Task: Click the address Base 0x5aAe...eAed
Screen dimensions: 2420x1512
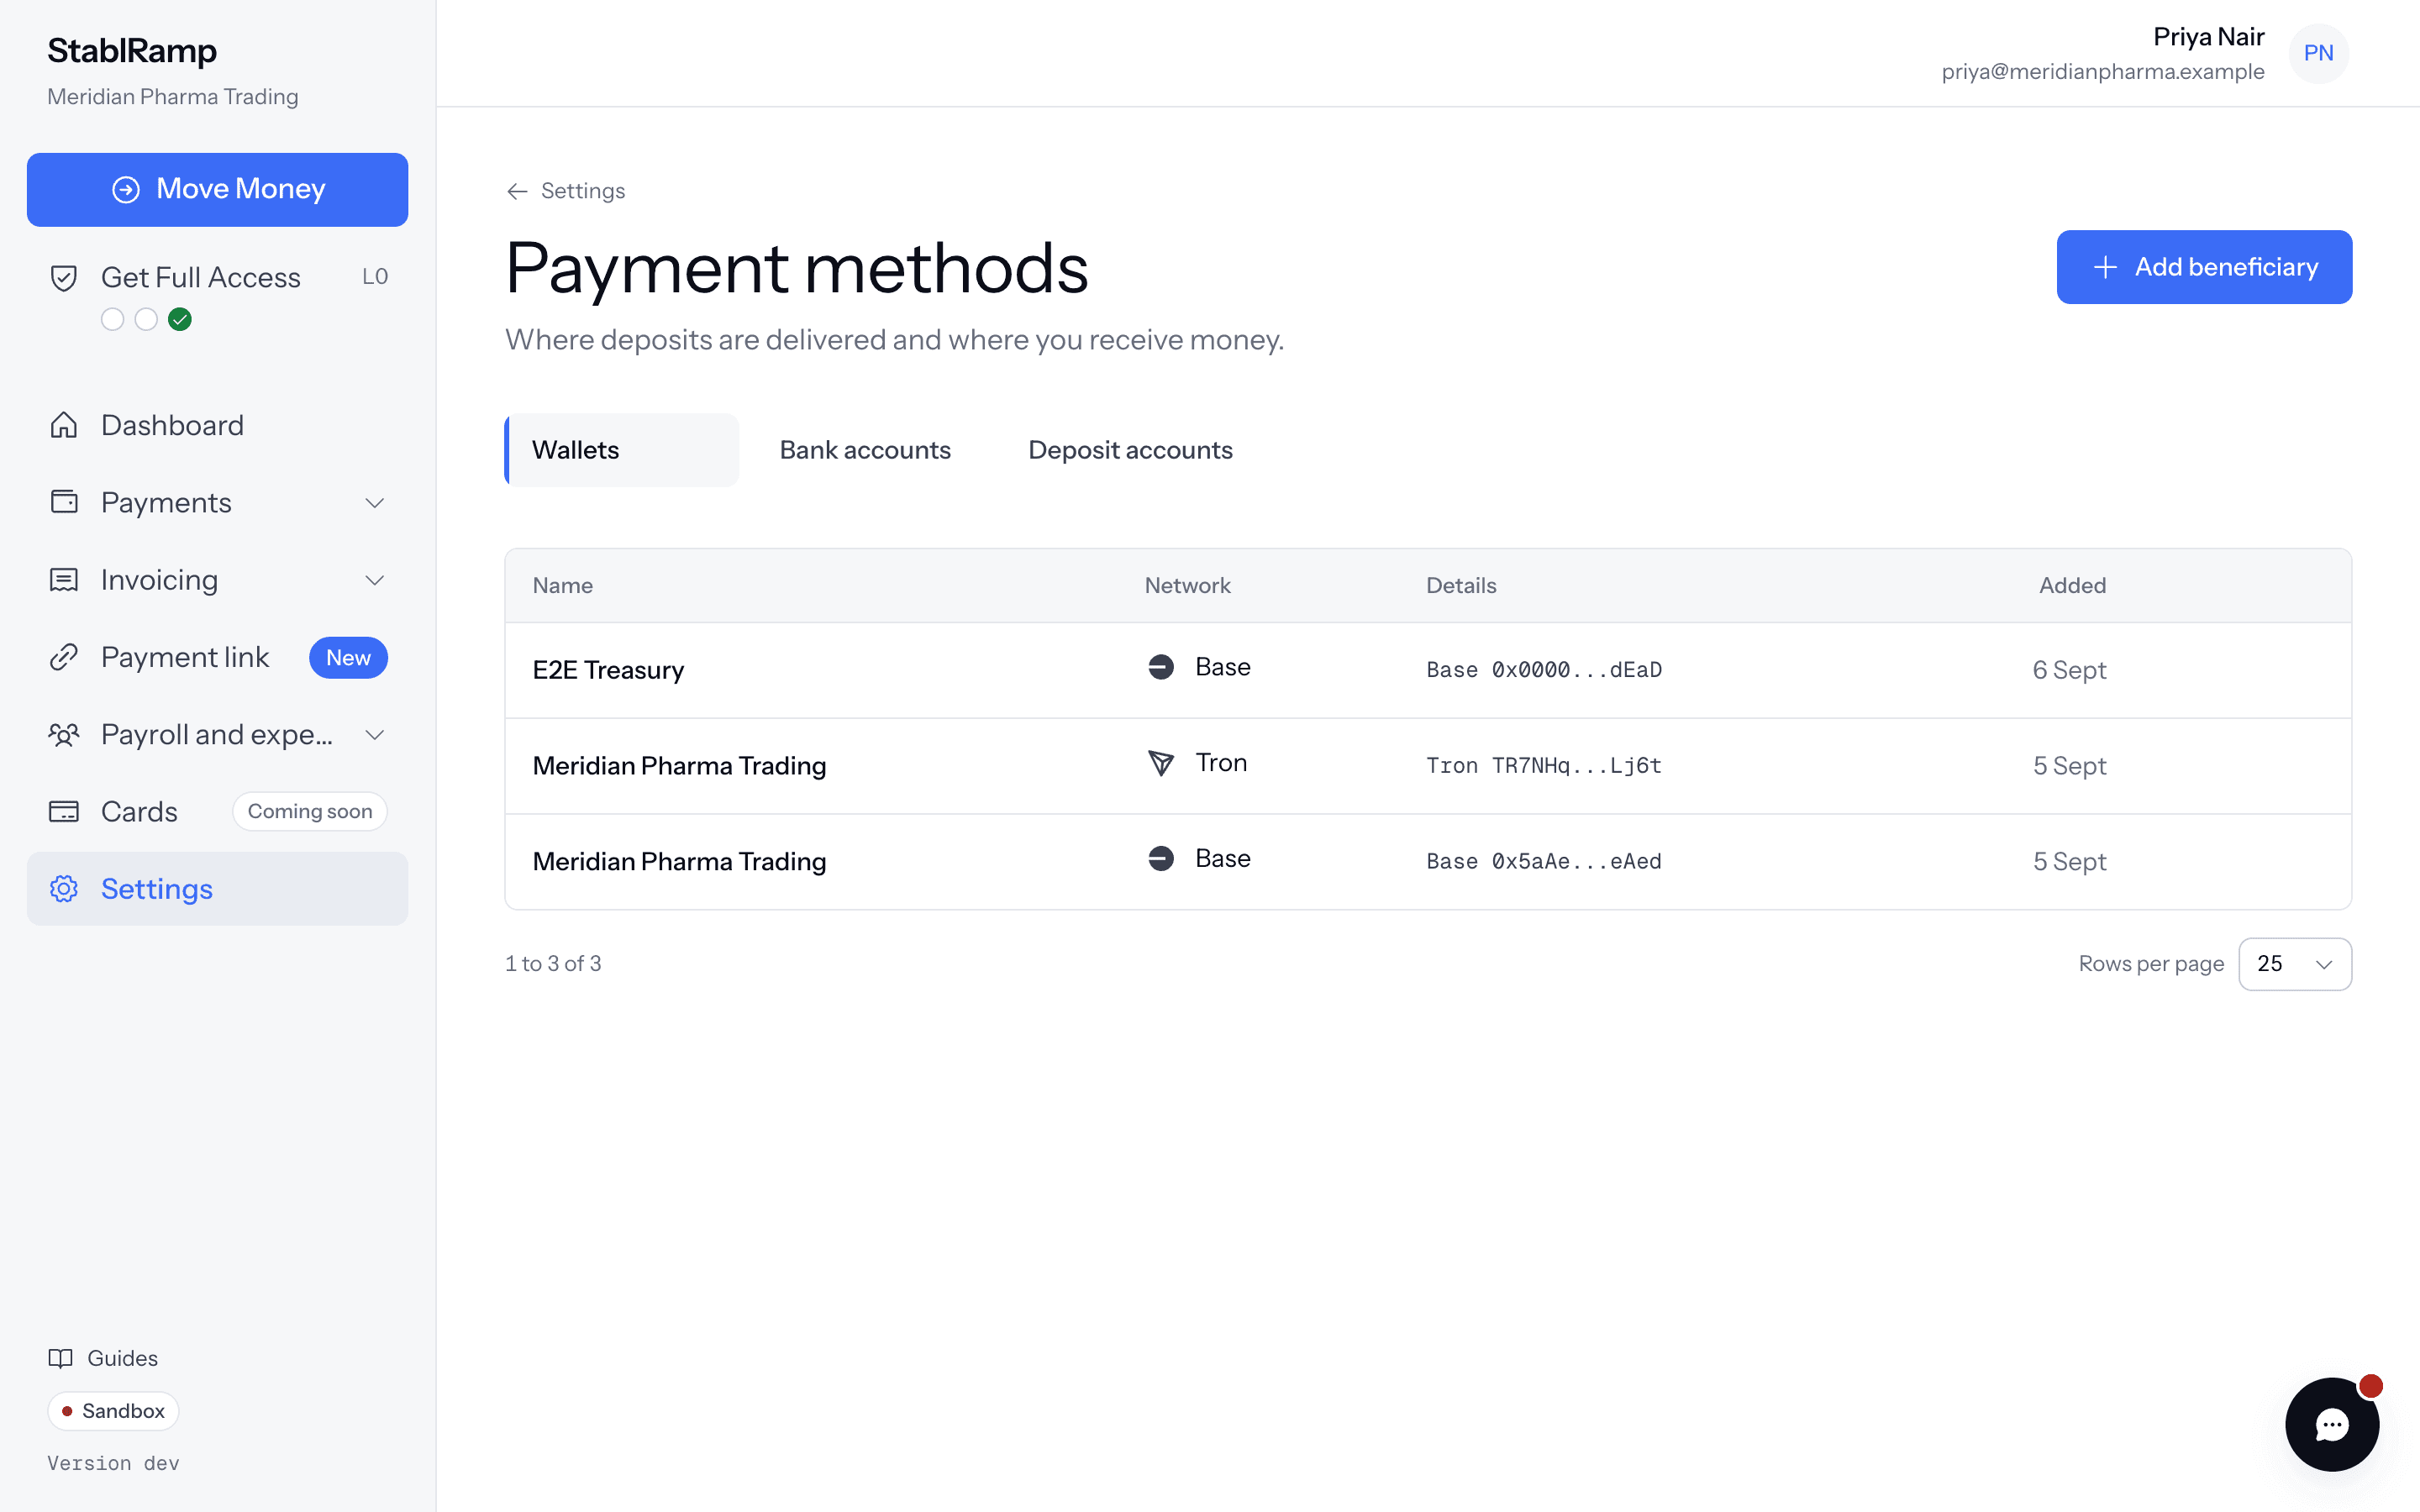Action: pos(1544,862)
